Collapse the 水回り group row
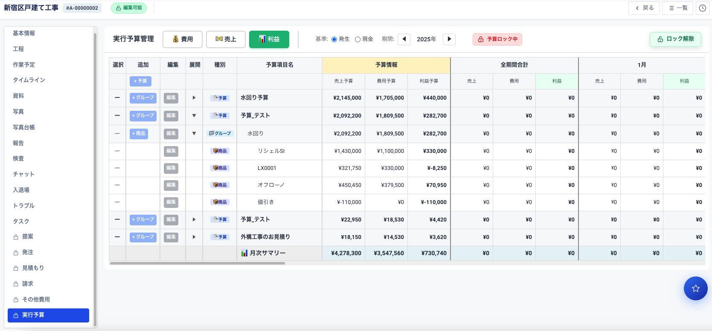The height and width of the screenshot is (331, 712). click(x=194, y=134)
